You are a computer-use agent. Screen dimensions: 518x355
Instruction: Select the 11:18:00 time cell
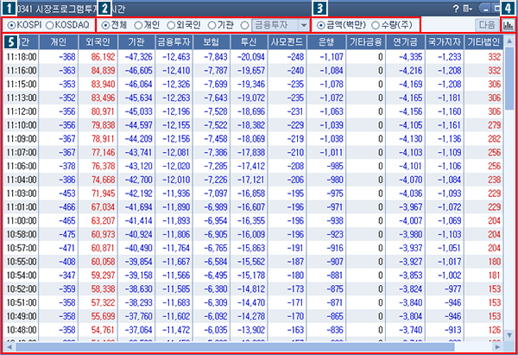coord(21,57)
